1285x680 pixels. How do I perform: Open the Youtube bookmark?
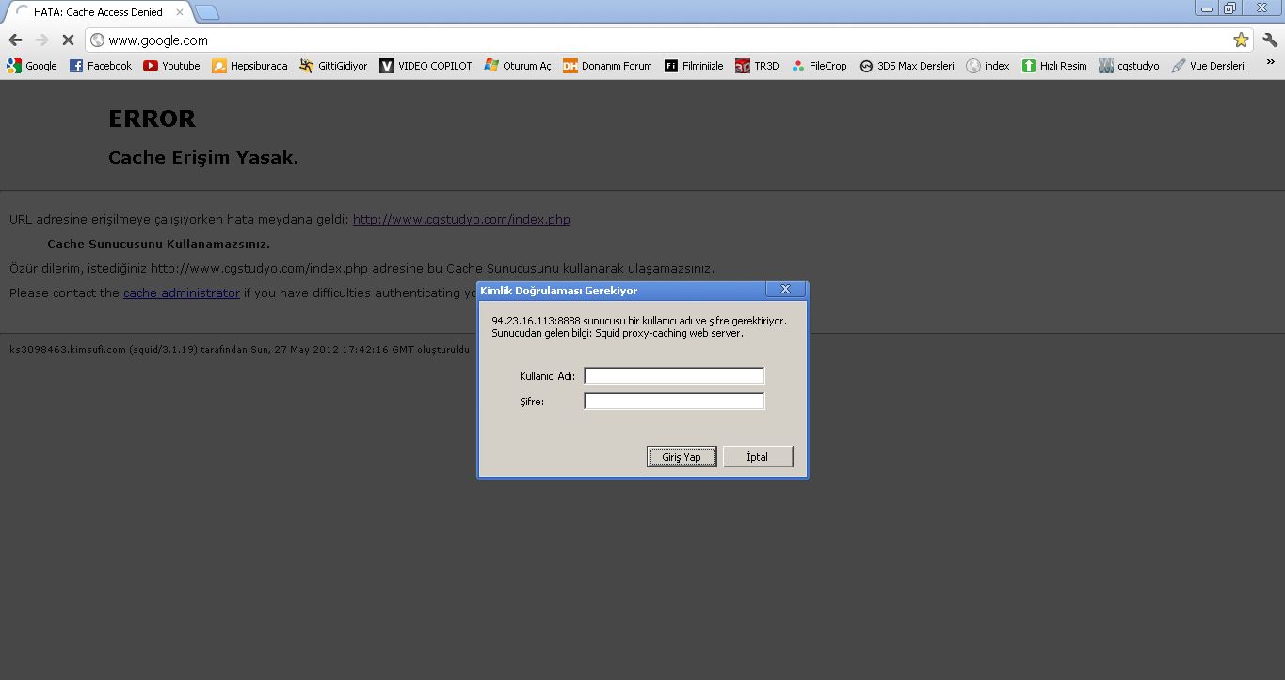[x=171, y=66]
